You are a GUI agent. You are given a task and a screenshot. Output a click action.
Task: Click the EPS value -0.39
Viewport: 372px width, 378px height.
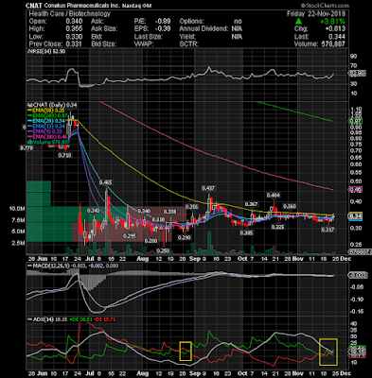(x=163, y=28)
